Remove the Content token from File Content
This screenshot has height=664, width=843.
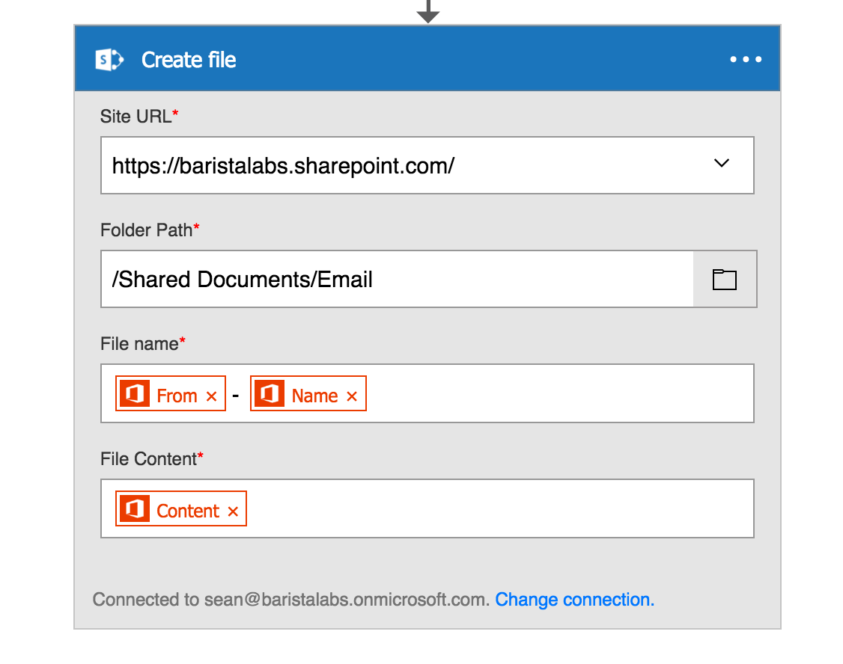coord(232,511)
